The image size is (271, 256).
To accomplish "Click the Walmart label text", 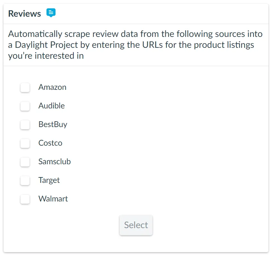I will coord(53,199).
